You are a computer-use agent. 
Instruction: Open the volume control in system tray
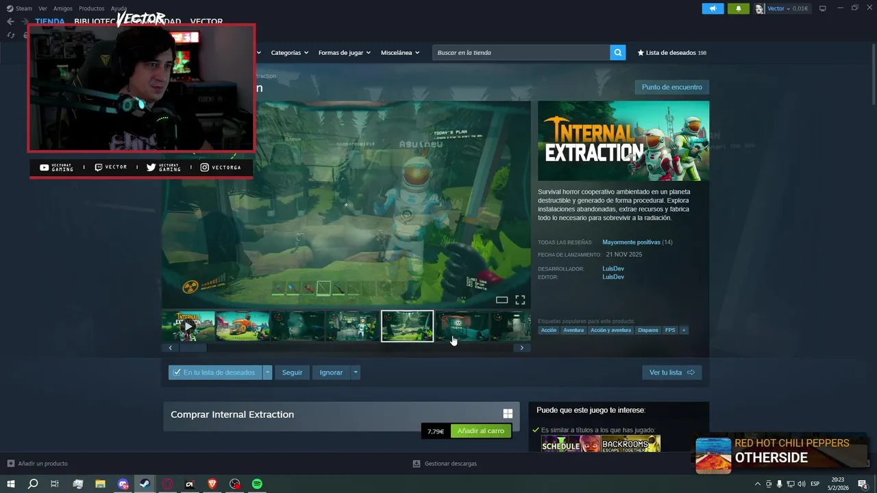point(802,484)
